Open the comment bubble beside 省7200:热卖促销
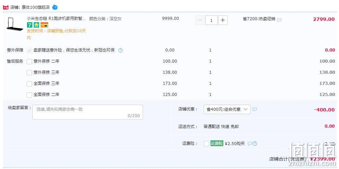Image resolution: width=339 pixels, height=169 pixels. click(279, 20)
